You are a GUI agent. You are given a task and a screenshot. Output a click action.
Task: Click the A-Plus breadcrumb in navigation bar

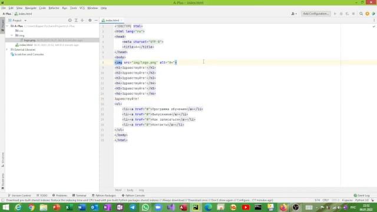click(x=6, y=14)
